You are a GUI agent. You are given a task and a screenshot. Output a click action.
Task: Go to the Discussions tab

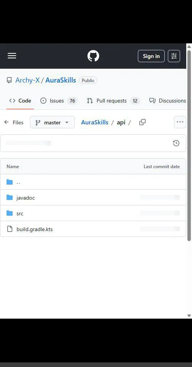[168, 101]
